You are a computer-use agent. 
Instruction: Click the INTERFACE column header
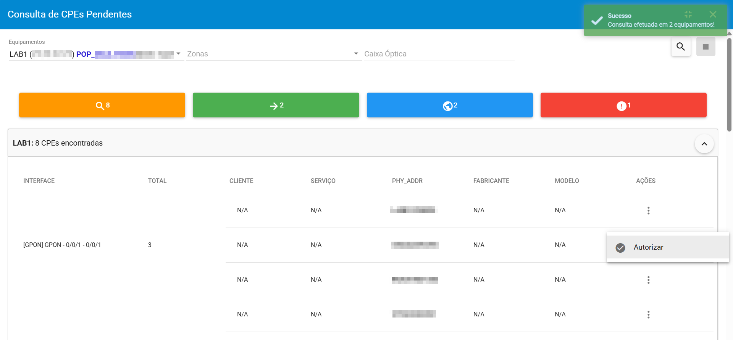pos(39,181)
